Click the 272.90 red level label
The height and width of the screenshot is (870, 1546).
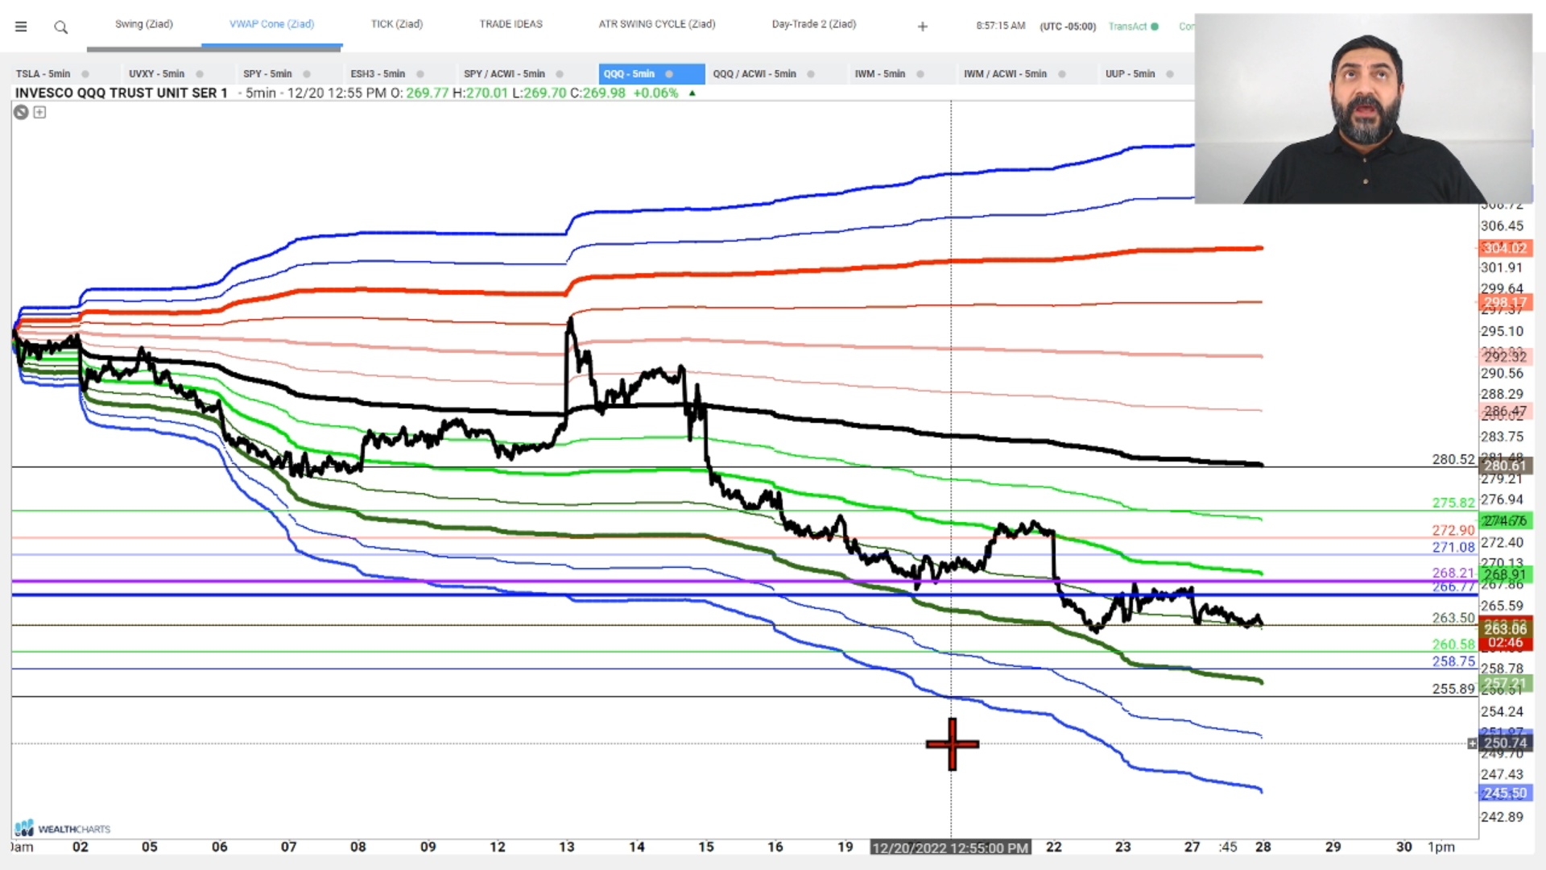coord(1453,530)
